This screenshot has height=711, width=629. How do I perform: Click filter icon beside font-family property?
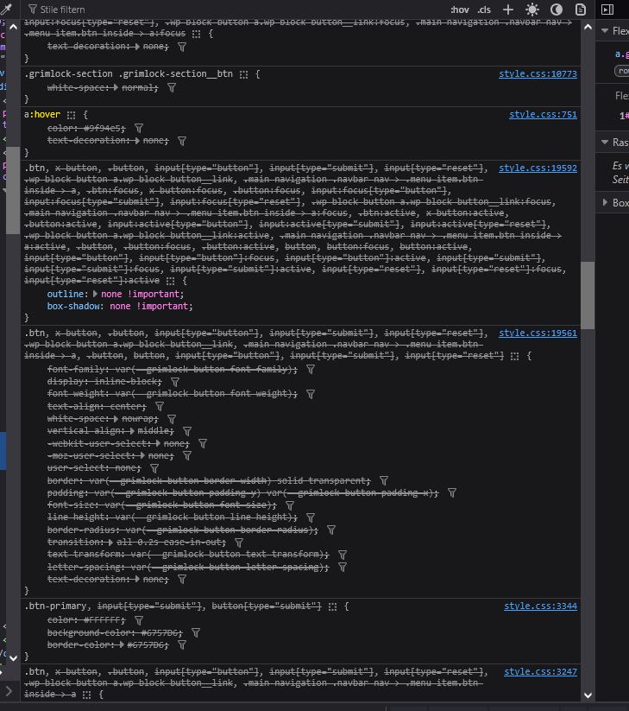point(311,370)
